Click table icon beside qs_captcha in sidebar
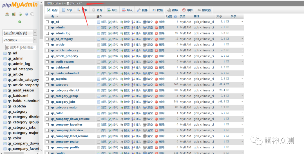This screenshot has height=154, width=304. click(x=5, y=106)
